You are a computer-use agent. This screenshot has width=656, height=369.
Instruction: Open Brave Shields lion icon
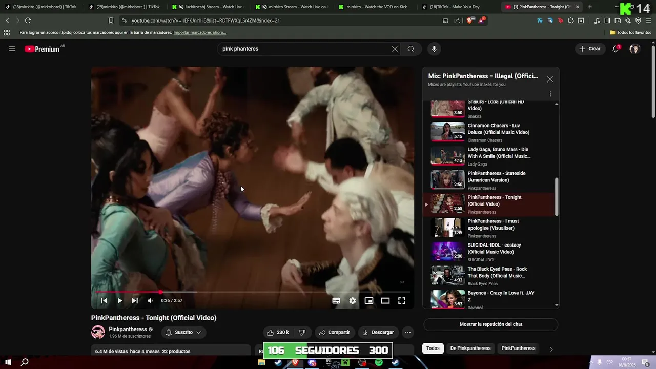tap(470, 20)
